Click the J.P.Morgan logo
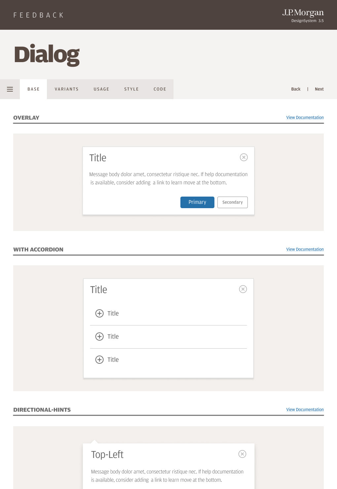Viewport: 337px width, 489px height. point(303,13)
